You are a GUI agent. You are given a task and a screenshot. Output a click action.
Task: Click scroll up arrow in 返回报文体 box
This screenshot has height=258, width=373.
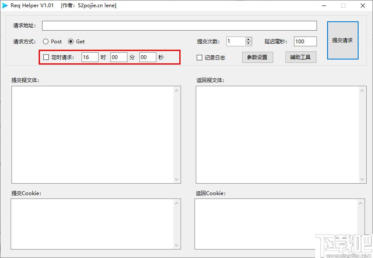[362, 91]
